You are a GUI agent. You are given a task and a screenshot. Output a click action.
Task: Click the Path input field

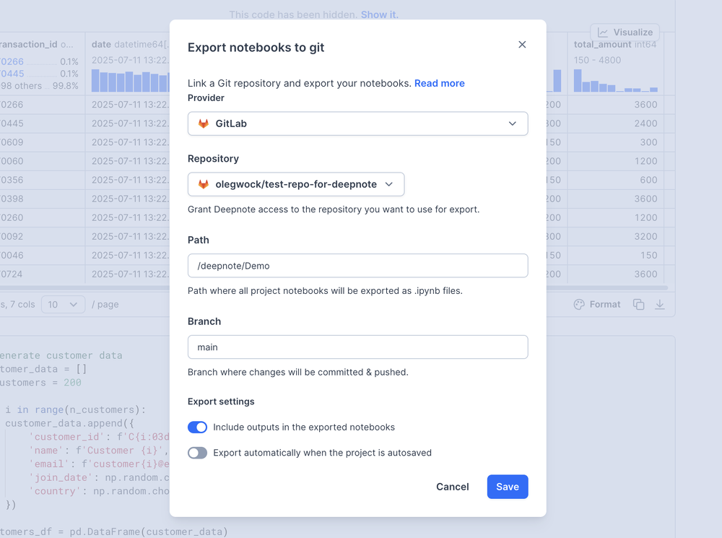tap(357, 266)
